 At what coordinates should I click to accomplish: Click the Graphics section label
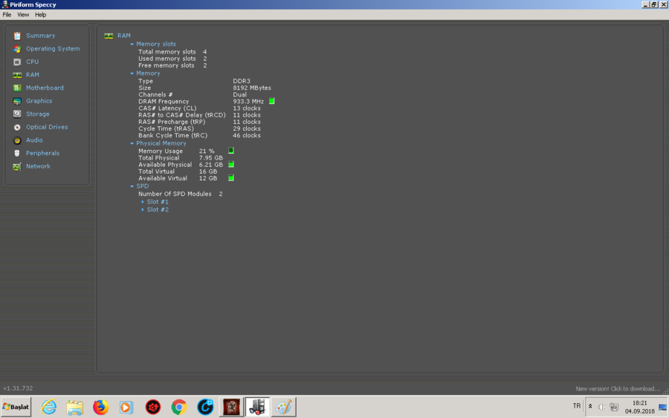[x=39, y=101]
